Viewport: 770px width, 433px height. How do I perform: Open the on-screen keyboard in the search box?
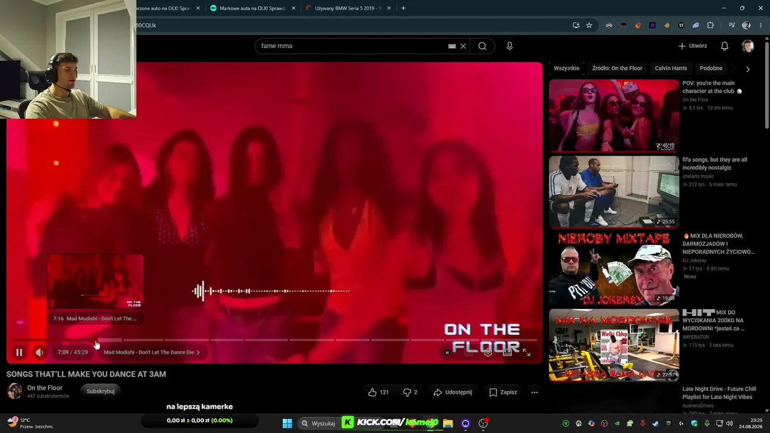tap(452, 46)
